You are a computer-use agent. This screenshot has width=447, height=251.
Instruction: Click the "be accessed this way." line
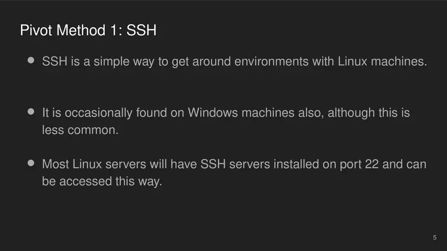coord(102,181)
